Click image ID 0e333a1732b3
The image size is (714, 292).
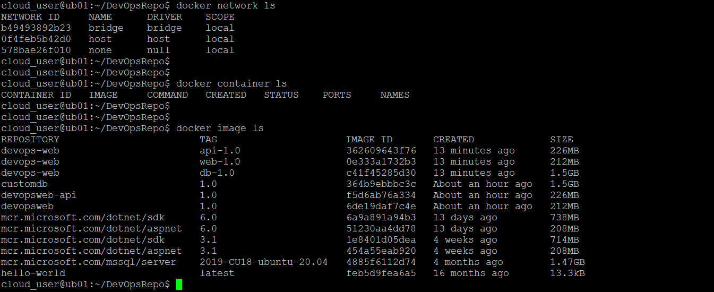coord(381,162)
